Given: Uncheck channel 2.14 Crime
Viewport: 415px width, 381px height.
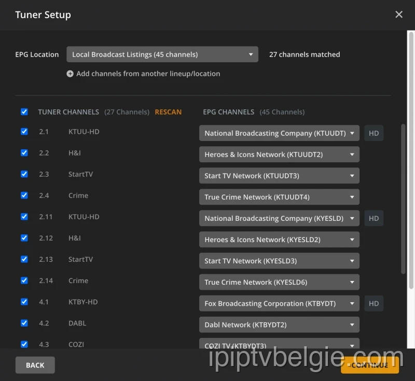Looking at the screenshot, I should tap(24, 280).
